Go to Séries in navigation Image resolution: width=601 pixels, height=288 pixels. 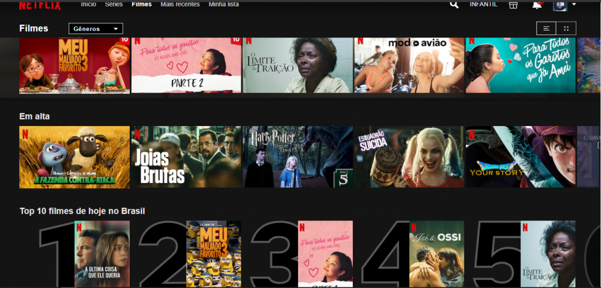(x=114, y=4)
